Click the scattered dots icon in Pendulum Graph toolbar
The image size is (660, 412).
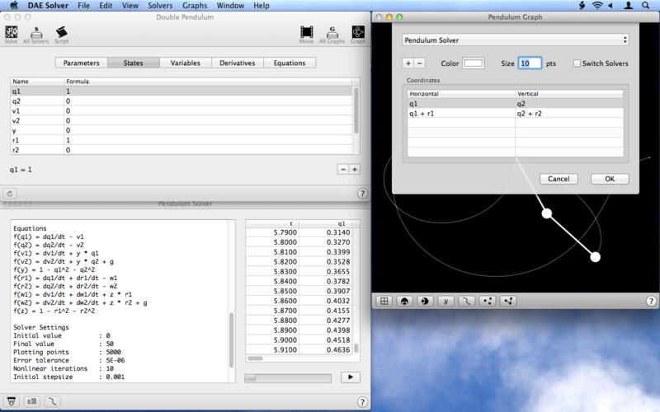(488, 301)
